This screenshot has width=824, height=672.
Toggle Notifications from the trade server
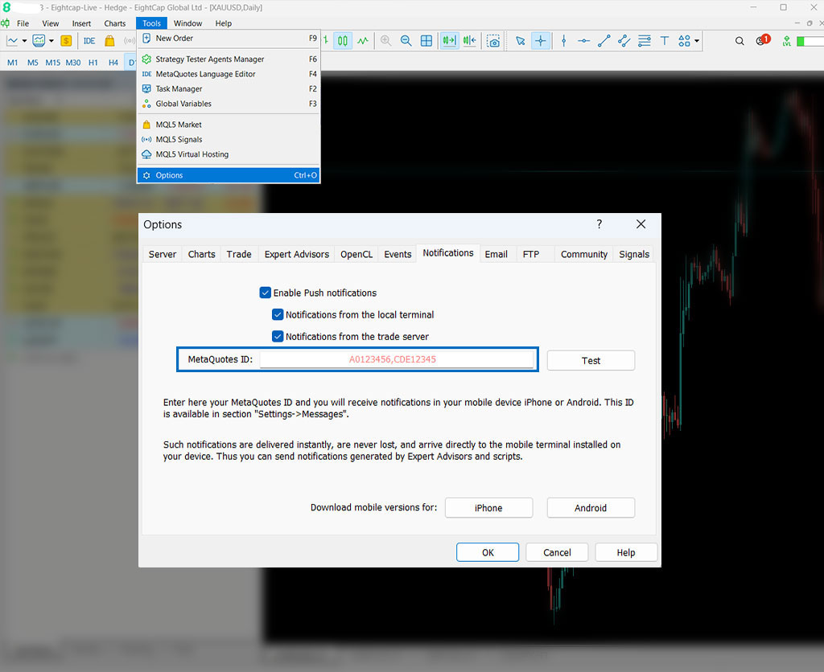(x=278, y=337)
